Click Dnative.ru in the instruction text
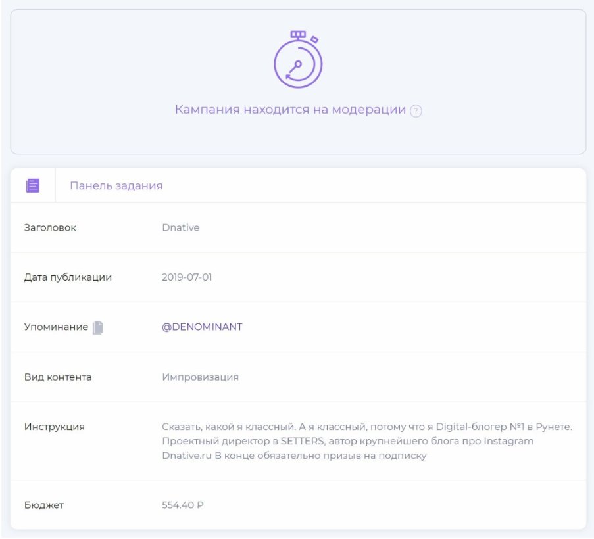 (x=187, y=456)
